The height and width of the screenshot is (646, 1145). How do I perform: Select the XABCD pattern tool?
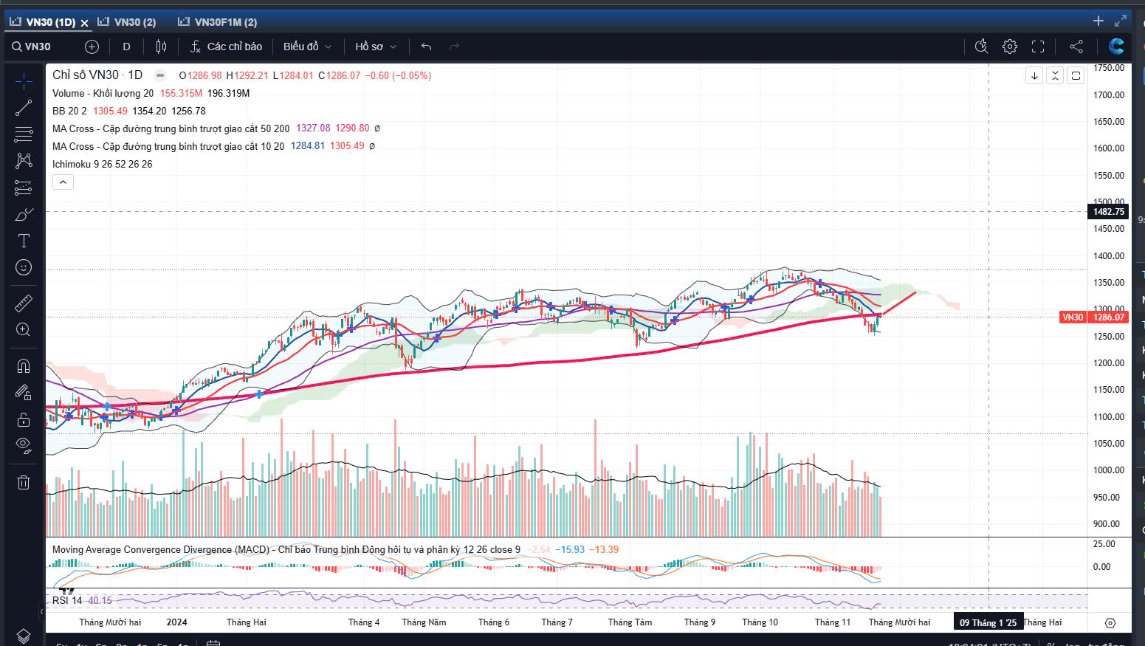point(24,161)
